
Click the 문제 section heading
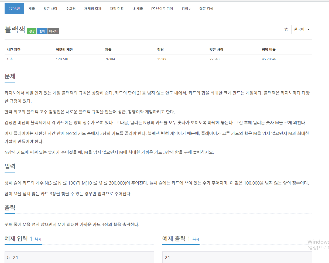tap(10, 76)
